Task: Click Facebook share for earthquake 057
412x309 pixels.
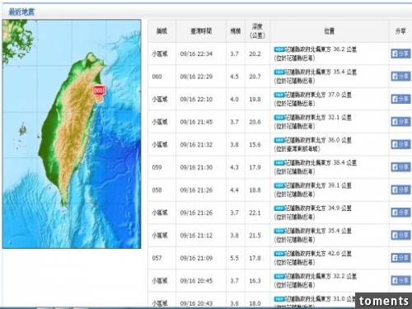Action: pyautogui.click(x=400, y=258)
